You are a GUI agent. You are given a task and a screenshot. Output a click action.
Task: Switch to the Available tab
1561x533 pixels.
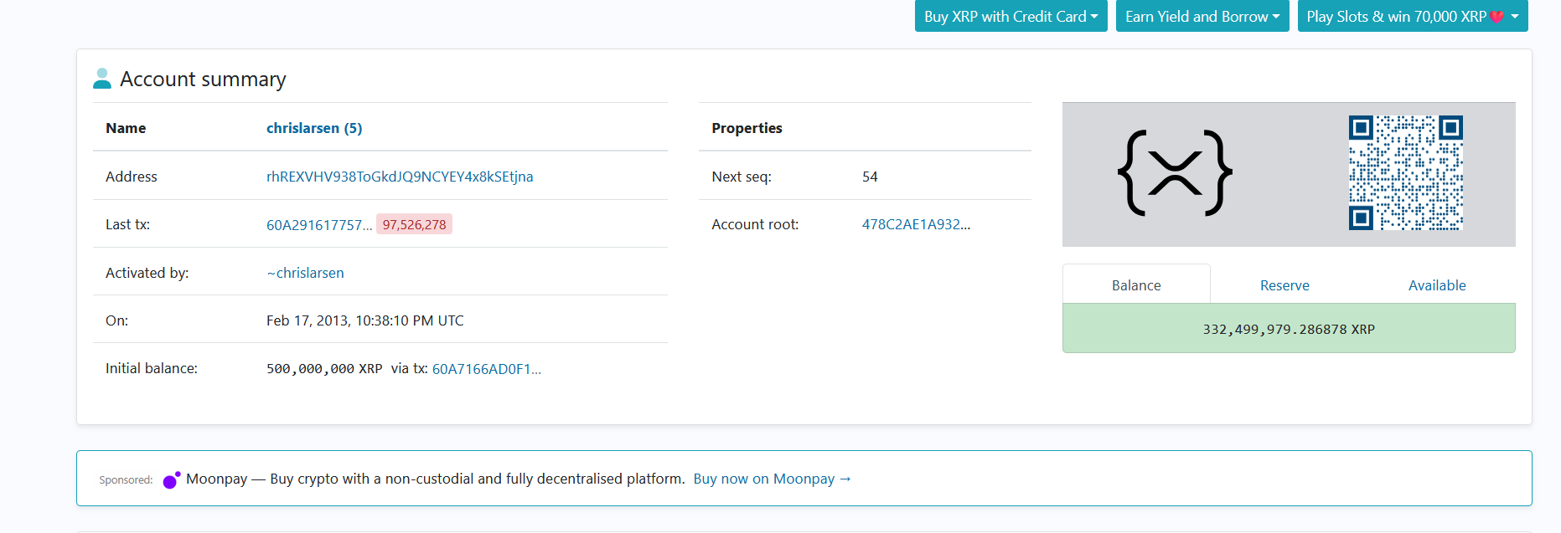[1437, 285]
